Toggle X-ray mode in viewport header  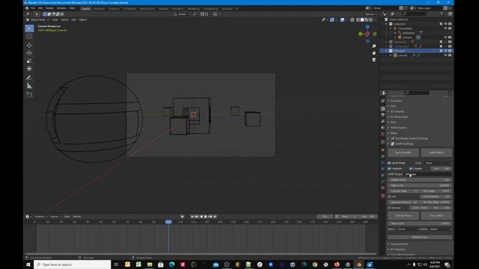tap(353, 20)
